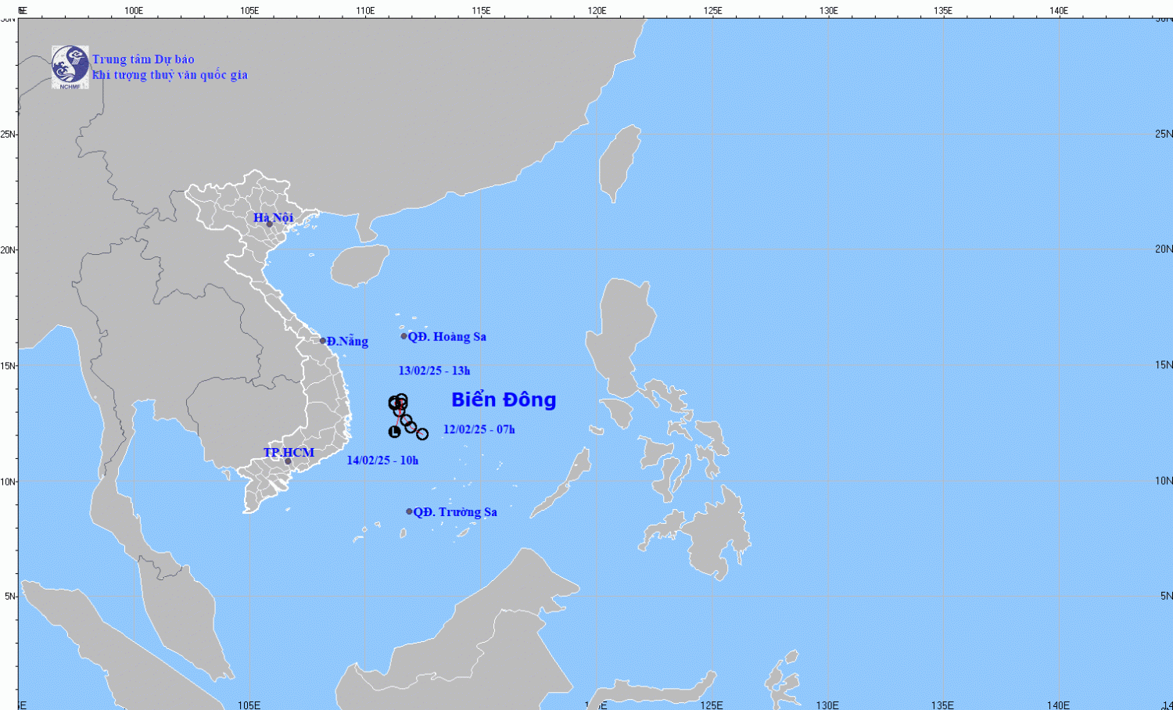Select the 13/02/25 - 13h timestamp label
1173x710 pixels.
434,371
